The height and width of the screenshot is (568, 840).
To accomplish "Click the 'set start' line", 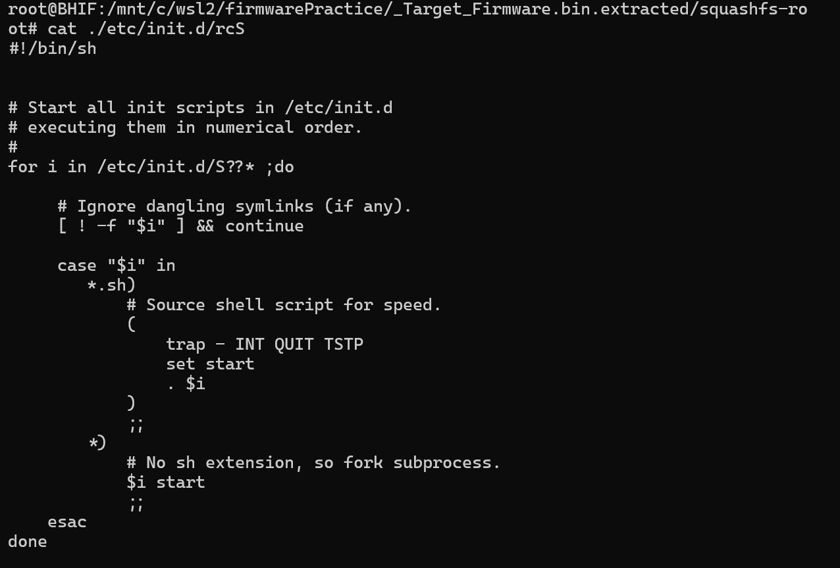I will pyautogui.click(x=210, y=364).
